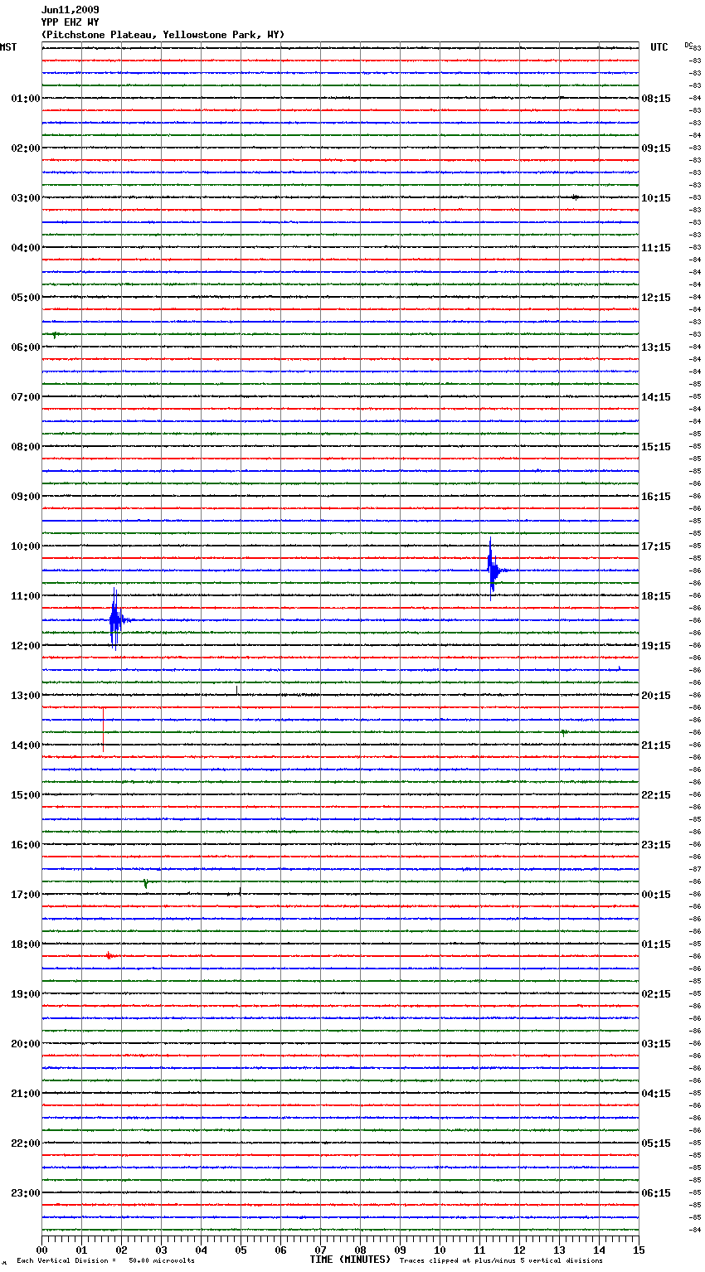Viewport: 705px width, 1272px height.
Task: Click minute 11 on the bottom axis
Action: pos(479,1250)
